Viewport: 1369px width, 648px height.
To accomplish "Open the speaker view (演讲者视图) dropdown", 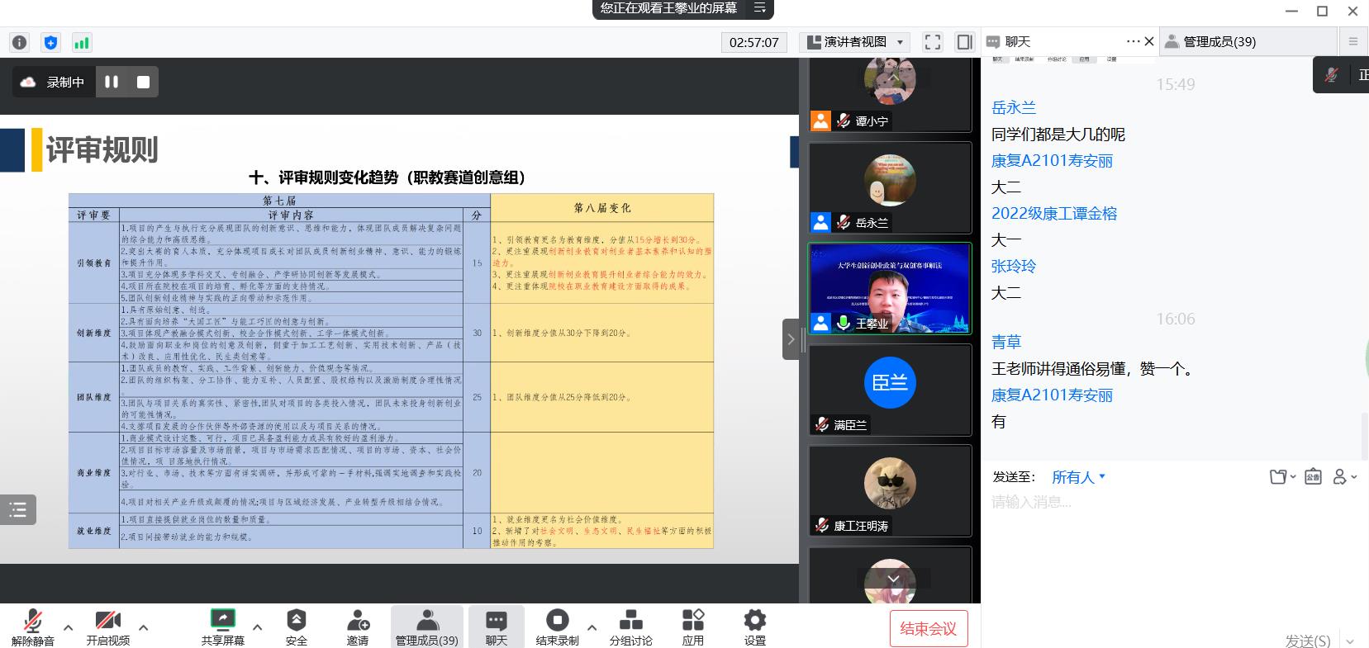I will 855,42.
